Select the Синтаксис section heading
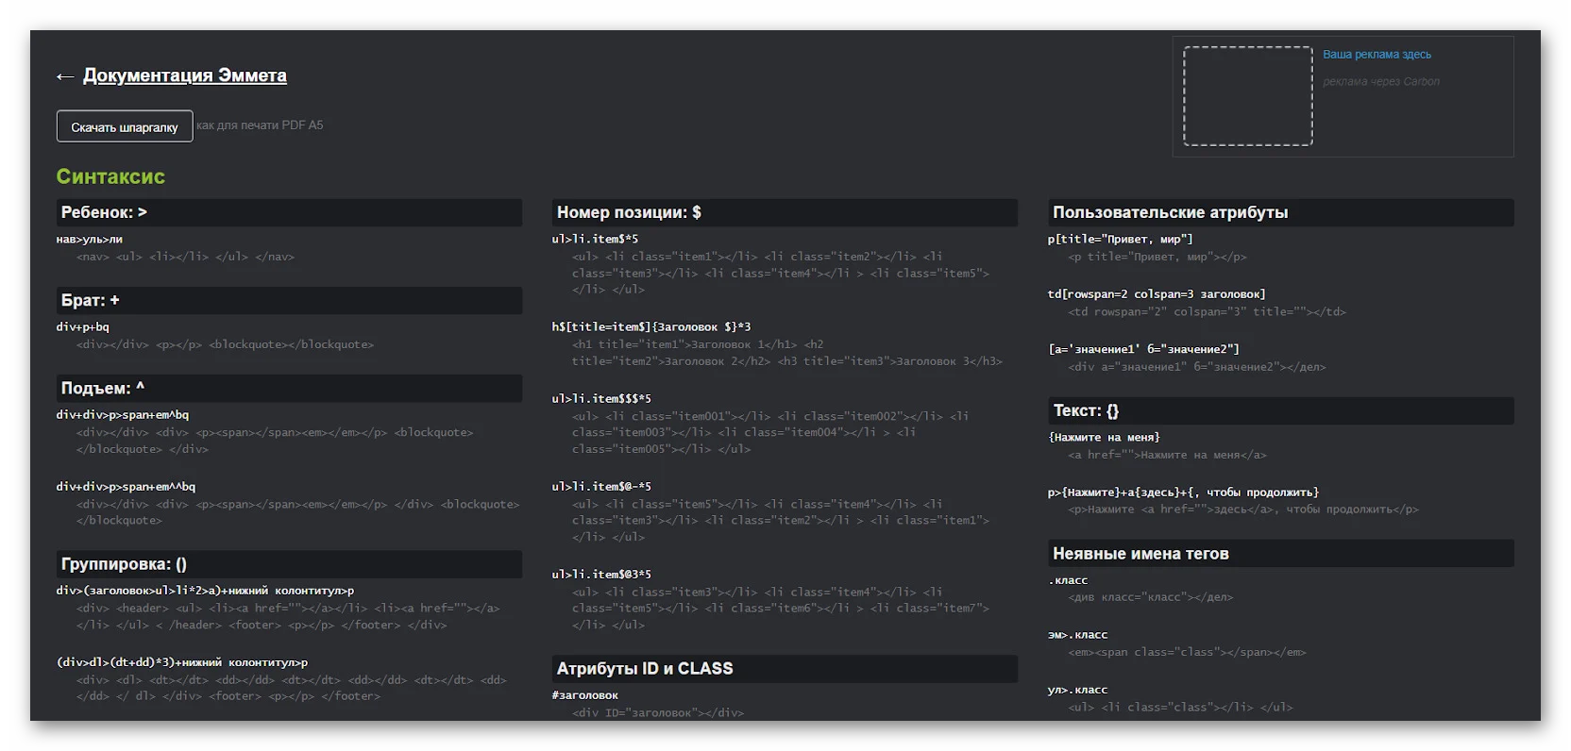This screenshot has width=1571, height=751. (x=110, y=176)
